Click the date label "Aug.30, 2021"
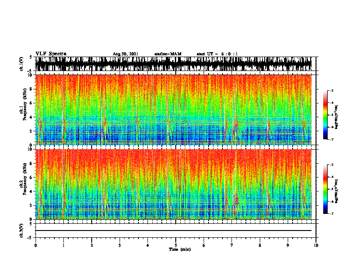This screenshot has height=275, width=356. [125, 54]
